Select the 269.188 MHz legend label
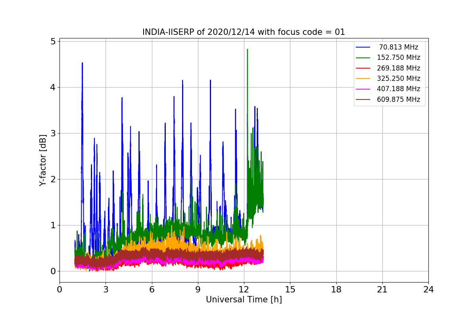This screenshot has height=317, width=476. click(399, 68)
